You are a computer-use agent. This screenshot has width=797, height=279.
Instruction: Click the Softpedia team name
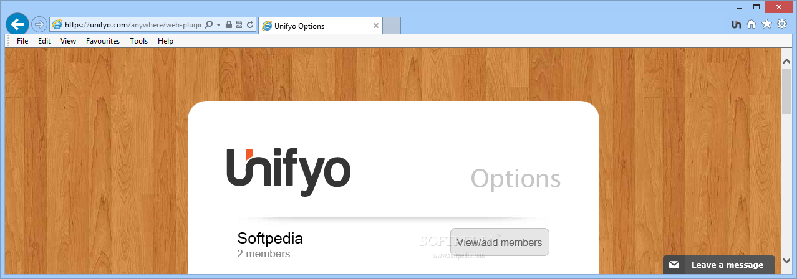coord(270,238)
